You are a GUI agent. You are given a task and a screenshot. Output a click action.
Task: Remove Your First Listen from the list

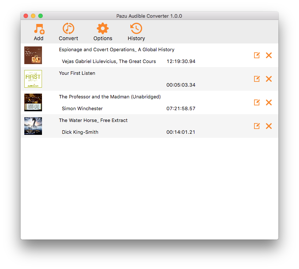tap(269, 79)
